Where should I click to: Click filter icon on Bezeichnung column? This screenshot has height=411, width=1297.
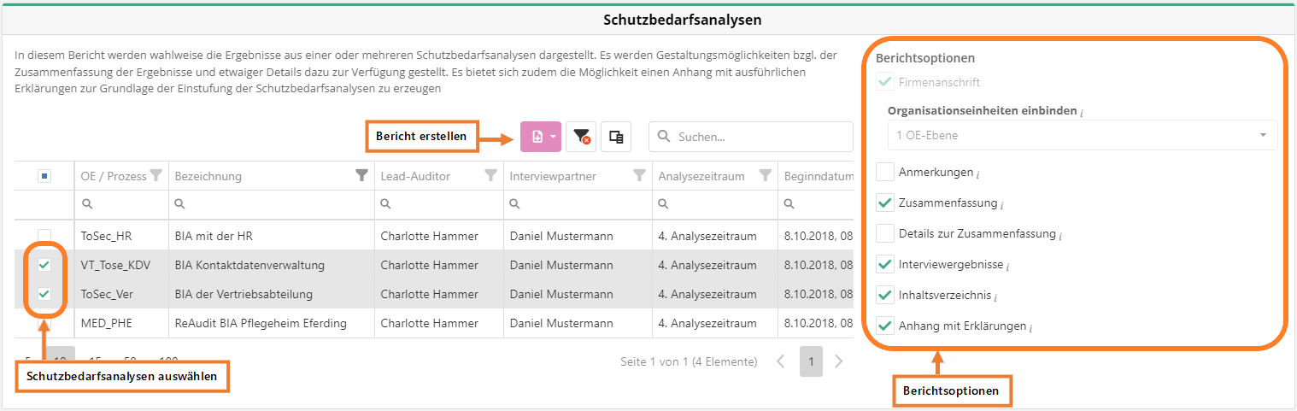pyautogui.click(x=361, y=176)
